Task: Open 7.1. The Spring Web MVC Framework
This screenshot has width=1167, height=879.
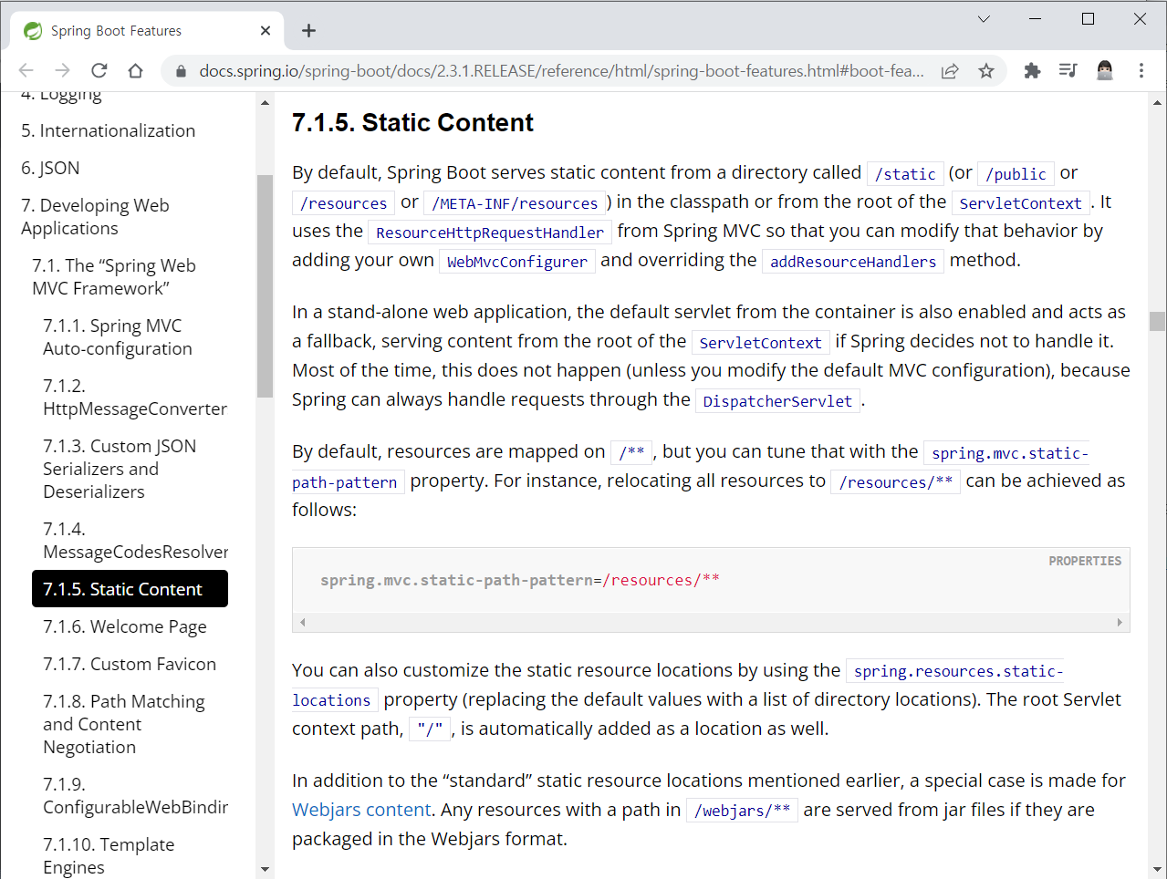Action: pyautogui.click(x=114, y=277)
